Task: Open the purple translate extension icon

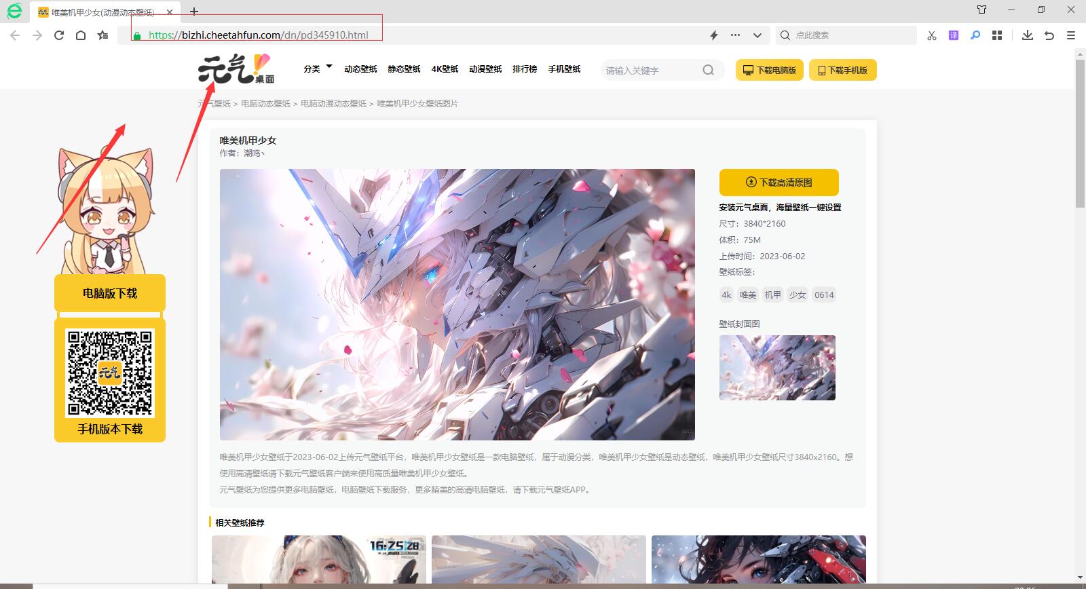Action: (954, 35)
